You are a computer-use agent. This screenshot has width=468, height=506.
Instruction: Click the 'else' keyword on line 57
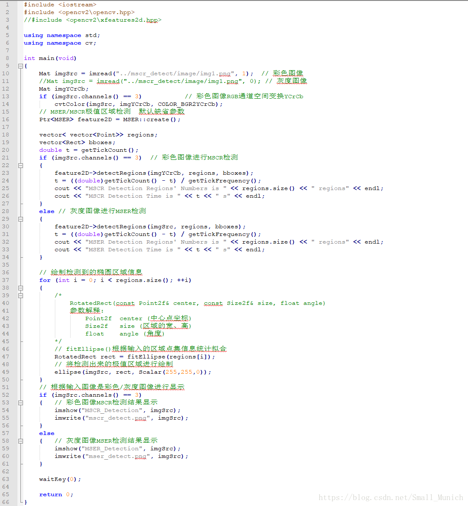pyautogui.click(x=47, y=433)
